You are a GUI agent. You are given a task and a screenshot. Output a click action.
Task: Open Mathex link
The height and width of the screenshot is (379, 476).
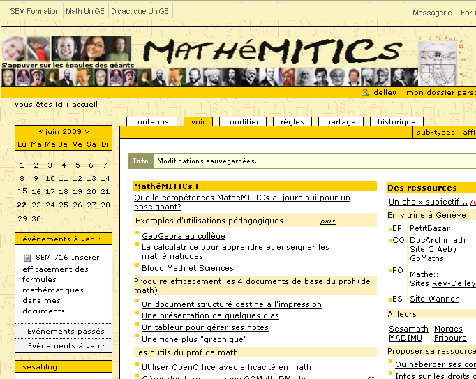click(424, 274)
